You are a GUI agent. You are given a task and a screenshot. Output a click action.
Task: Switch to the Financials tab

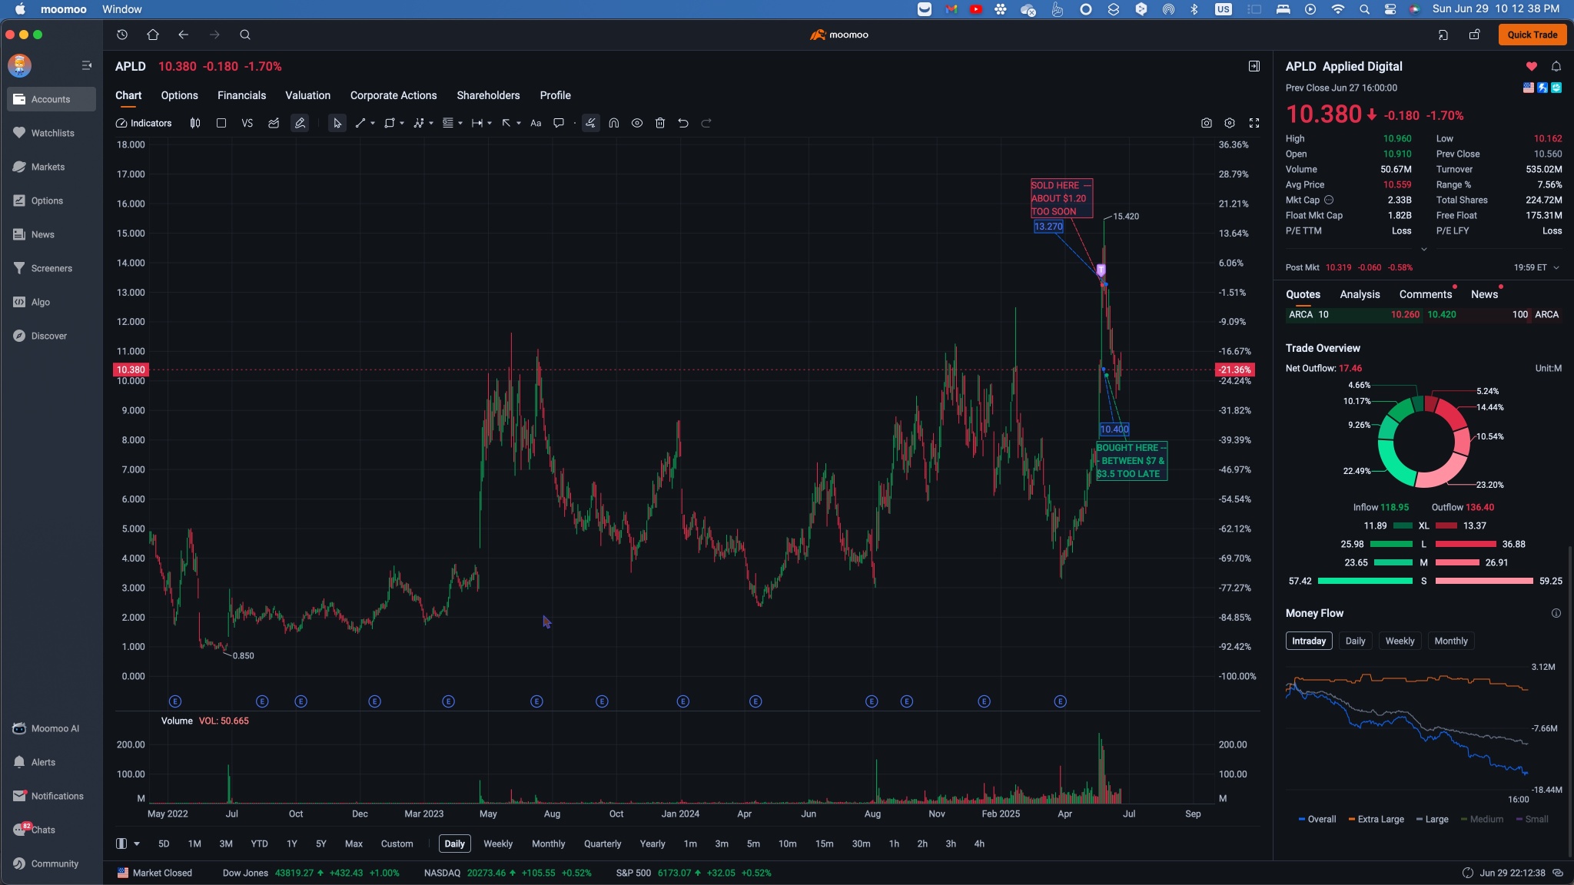click(241, 95)
